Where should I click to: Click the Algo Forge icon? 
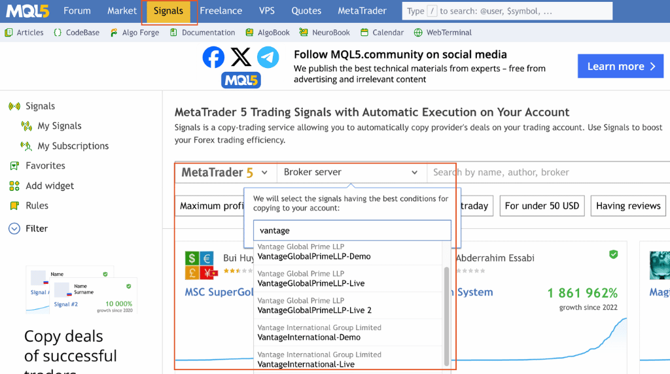(x=114, y=33)
